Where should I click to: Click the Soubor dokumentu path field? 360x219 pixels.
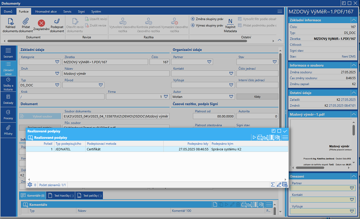[116, 116]
